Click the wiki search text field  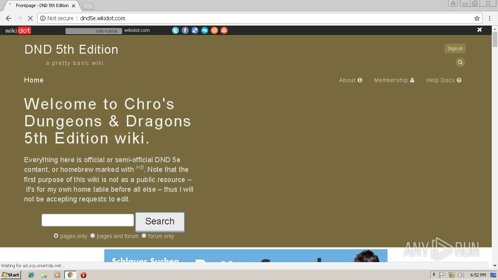[x=88, y=220]
